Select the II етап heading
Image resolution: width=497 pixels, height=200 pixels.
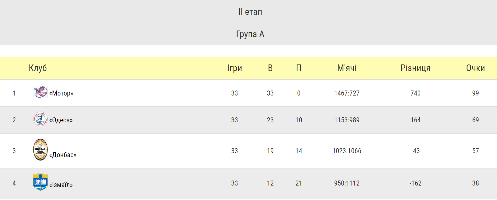tap(250, 12)
